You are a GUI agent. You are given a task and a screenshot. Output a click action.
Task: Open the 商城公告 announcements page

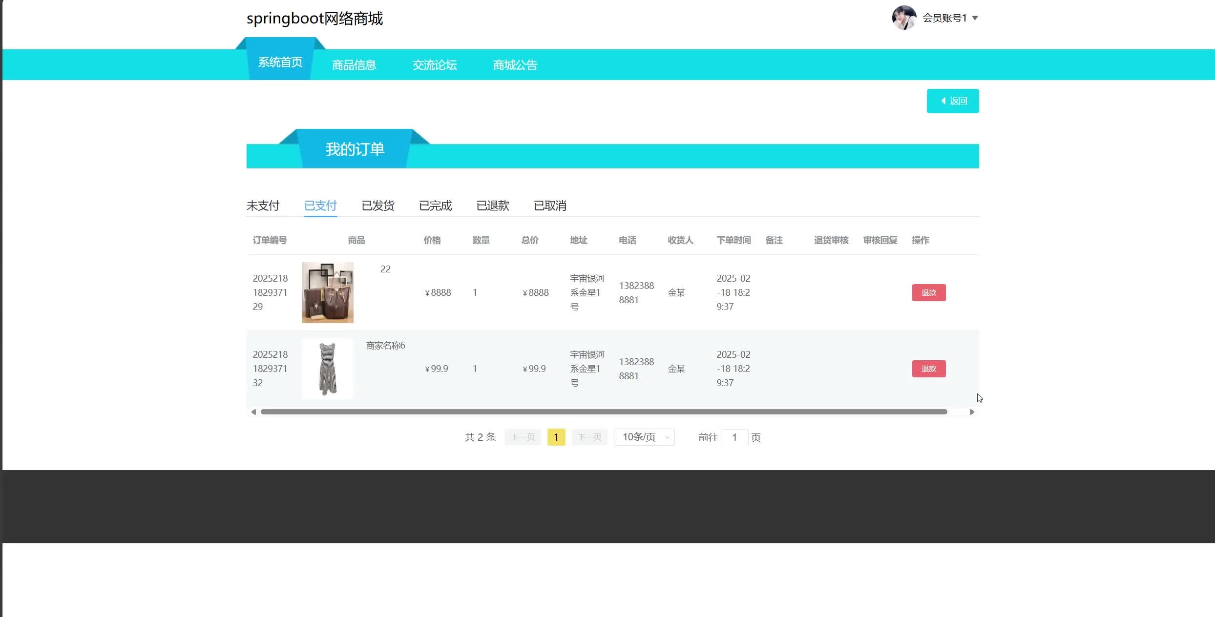[515, 65]
